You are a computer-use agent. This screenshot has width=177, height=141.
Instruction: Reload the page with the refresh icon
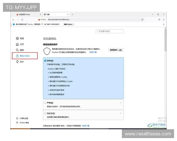22,20
